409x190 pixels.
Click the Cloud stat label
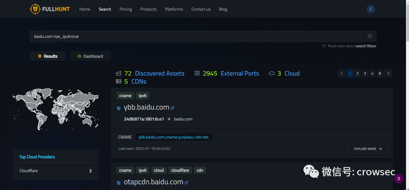pos(292,73)
